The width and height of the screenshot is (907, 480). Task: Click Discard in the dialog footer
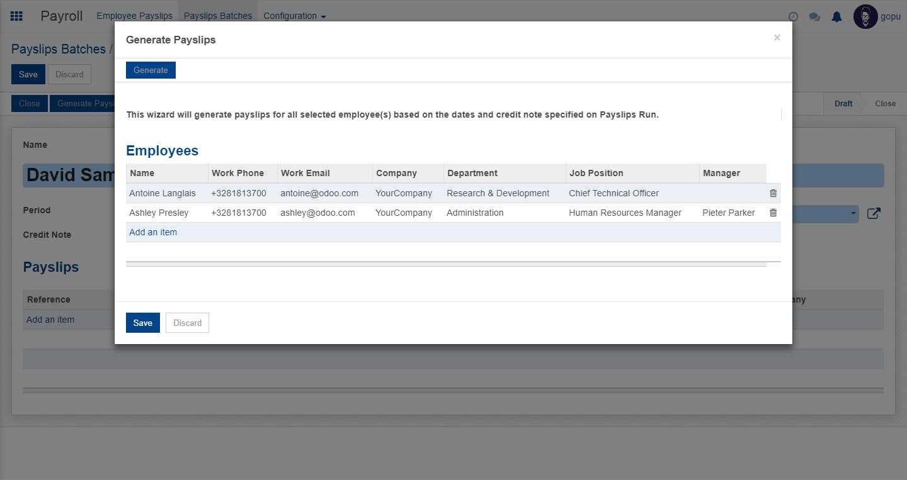pyautogui.click(x=187, y=323)
